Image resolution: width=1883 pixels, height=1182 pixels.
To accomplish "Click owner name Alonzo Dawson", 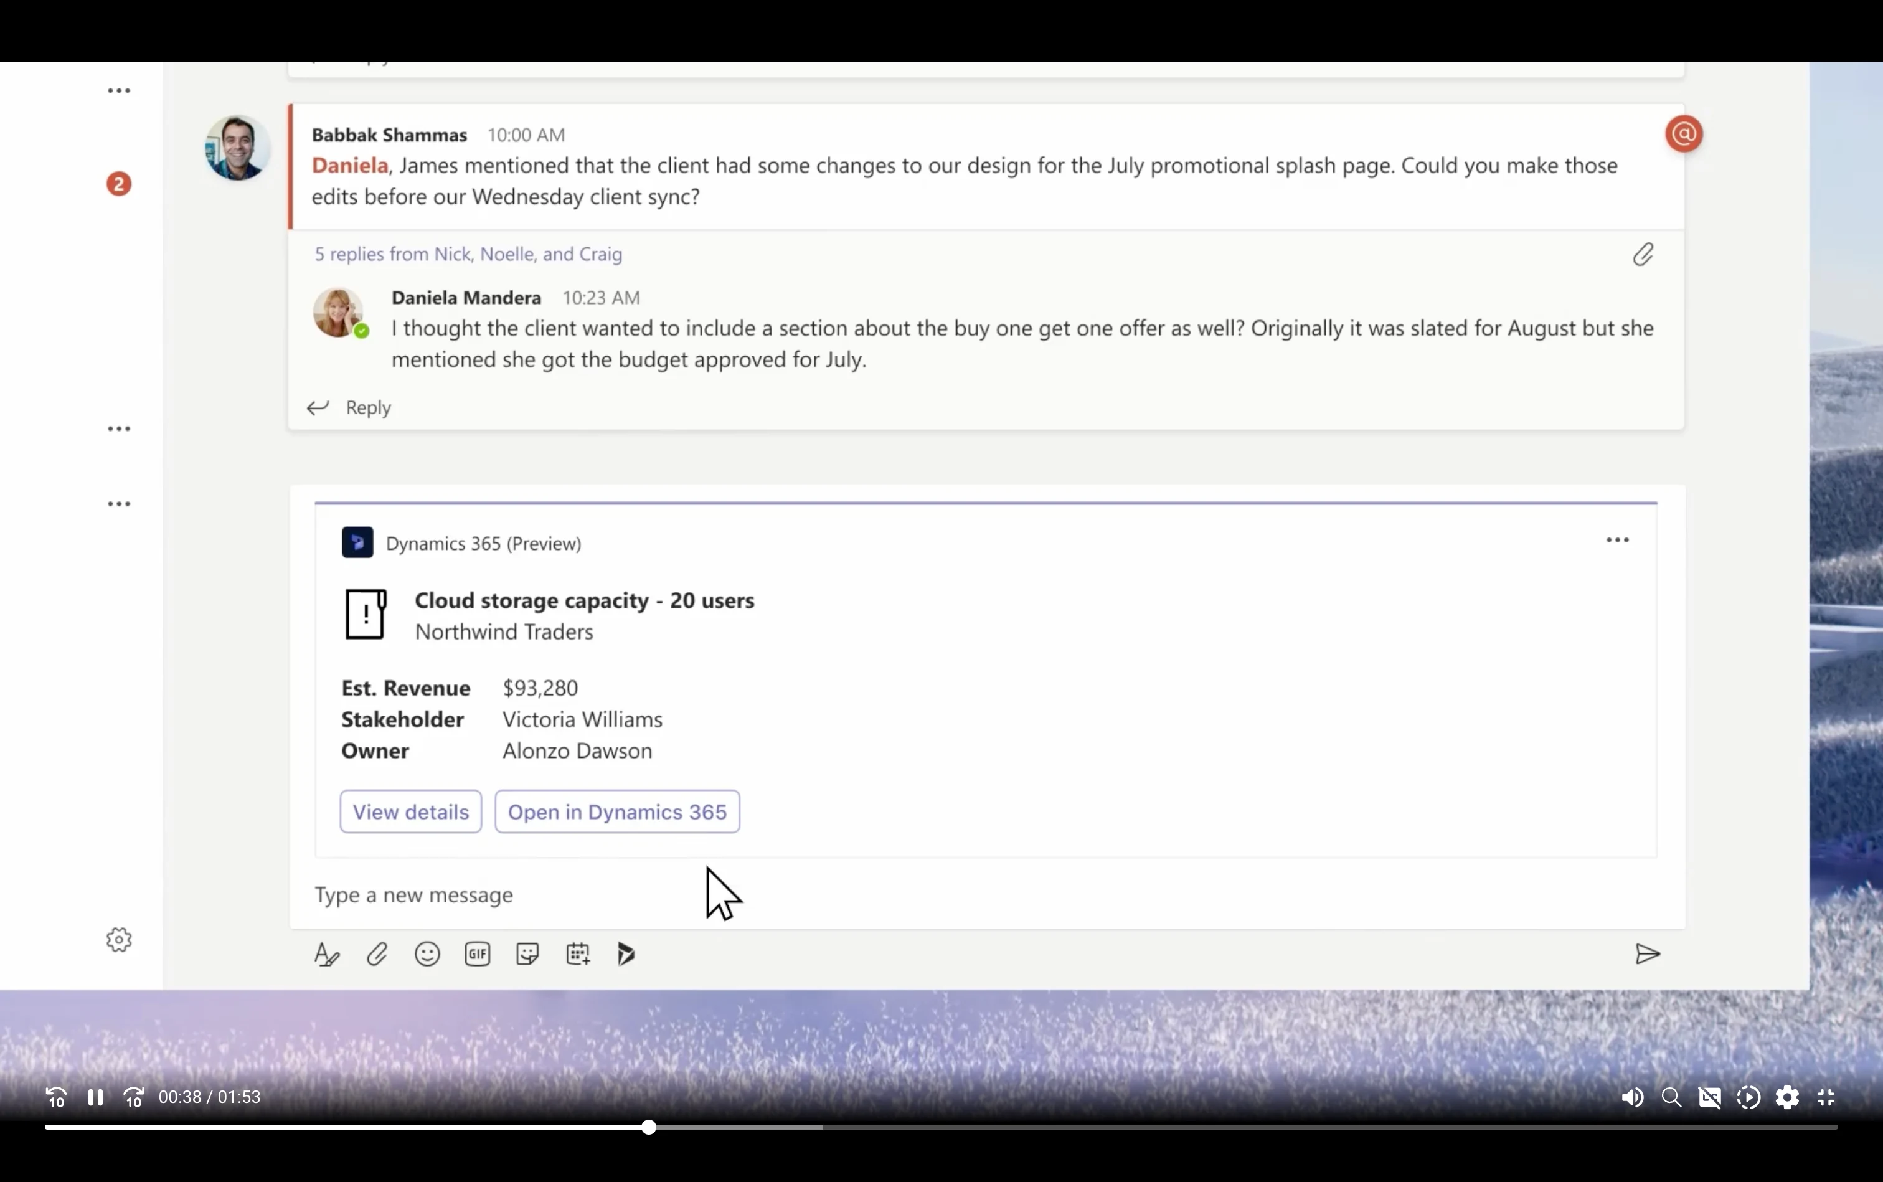I will click(578, 750).
